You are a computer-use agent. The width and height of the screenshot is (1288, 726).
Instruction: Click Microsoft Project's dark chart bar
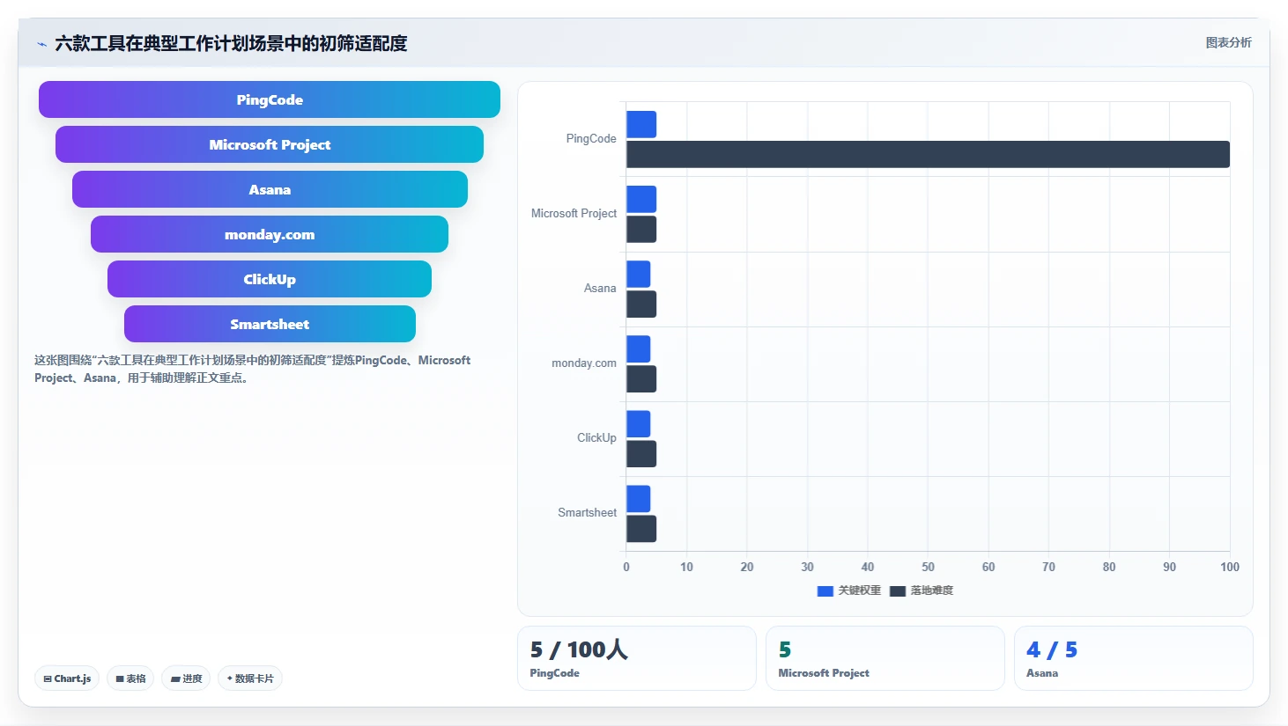(641, 229)
